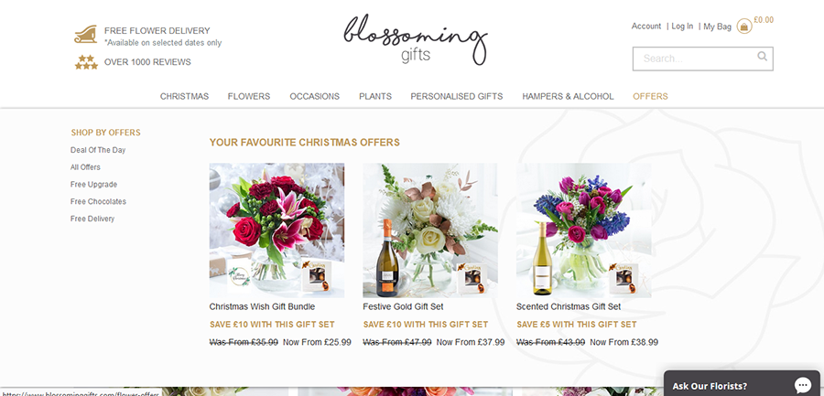Open Deal Of The Day link

click(x=98, y=150)
